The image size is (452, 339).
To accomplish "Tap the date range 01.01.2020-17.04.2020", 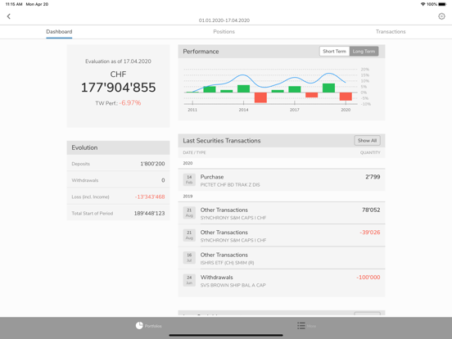I will 224,20.
